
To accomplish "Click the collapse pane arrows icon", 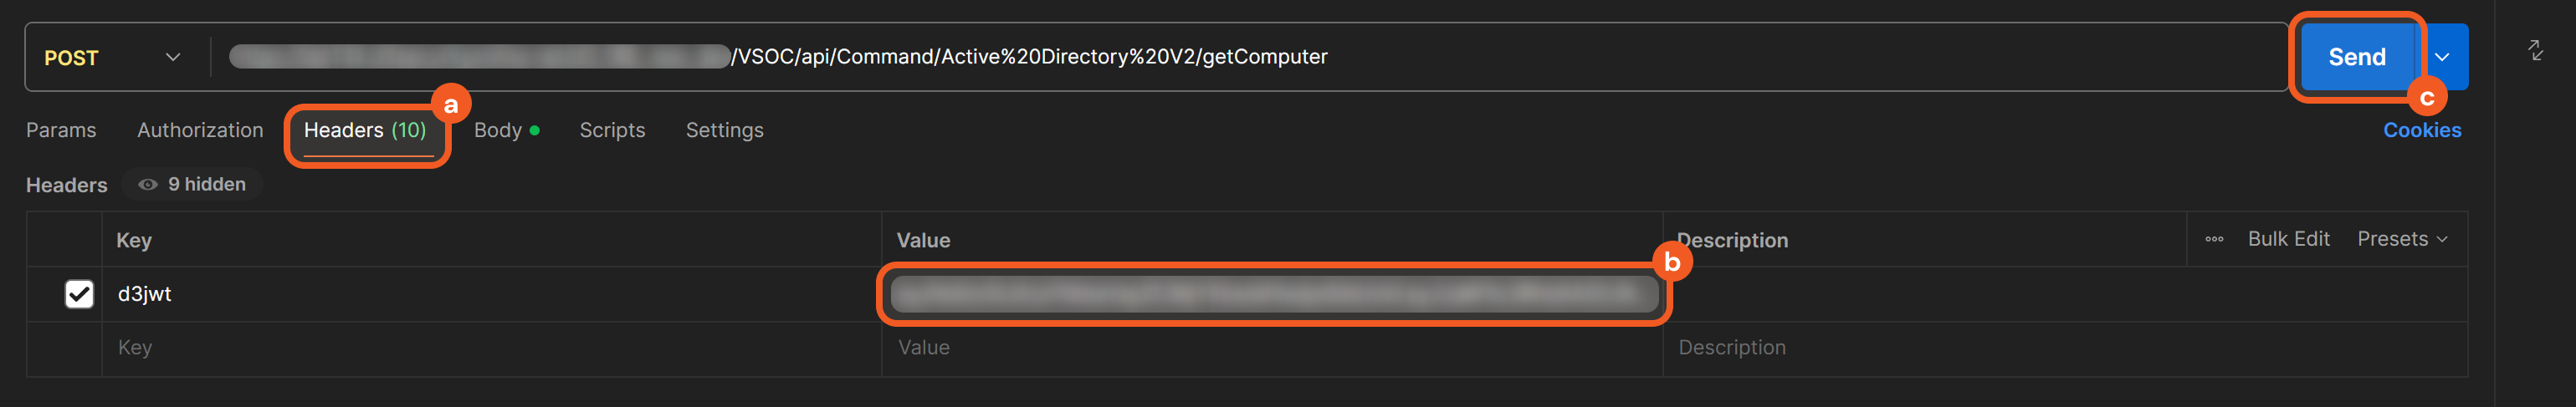I will [2535, 50].
